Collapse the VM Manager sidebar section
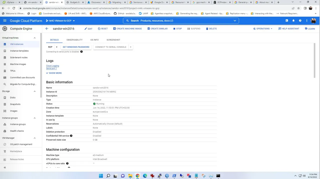 pyautogui.click(x=35, y=138)
